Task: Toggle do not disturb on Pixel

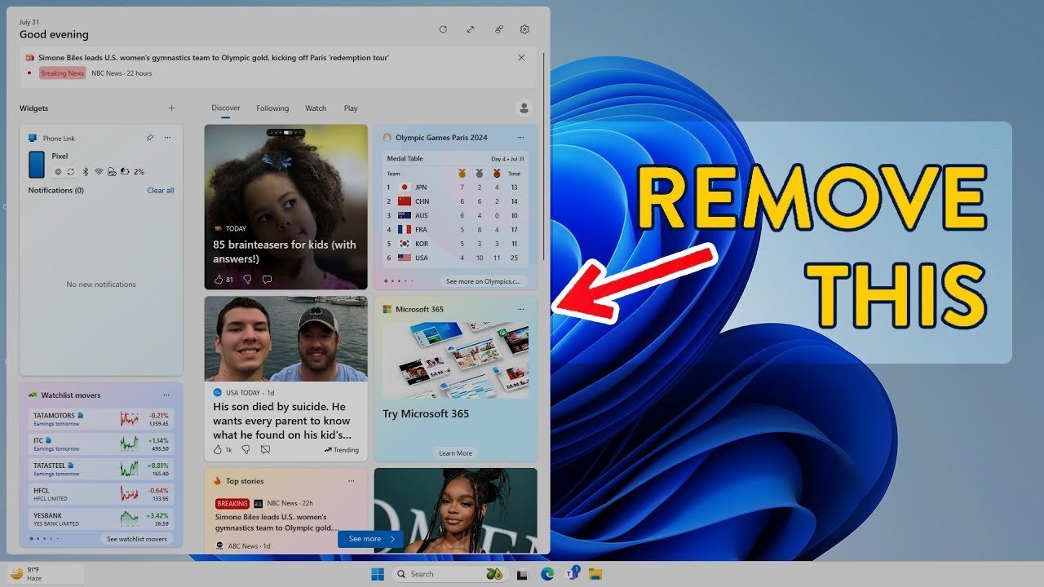Action: pos(58,172)
